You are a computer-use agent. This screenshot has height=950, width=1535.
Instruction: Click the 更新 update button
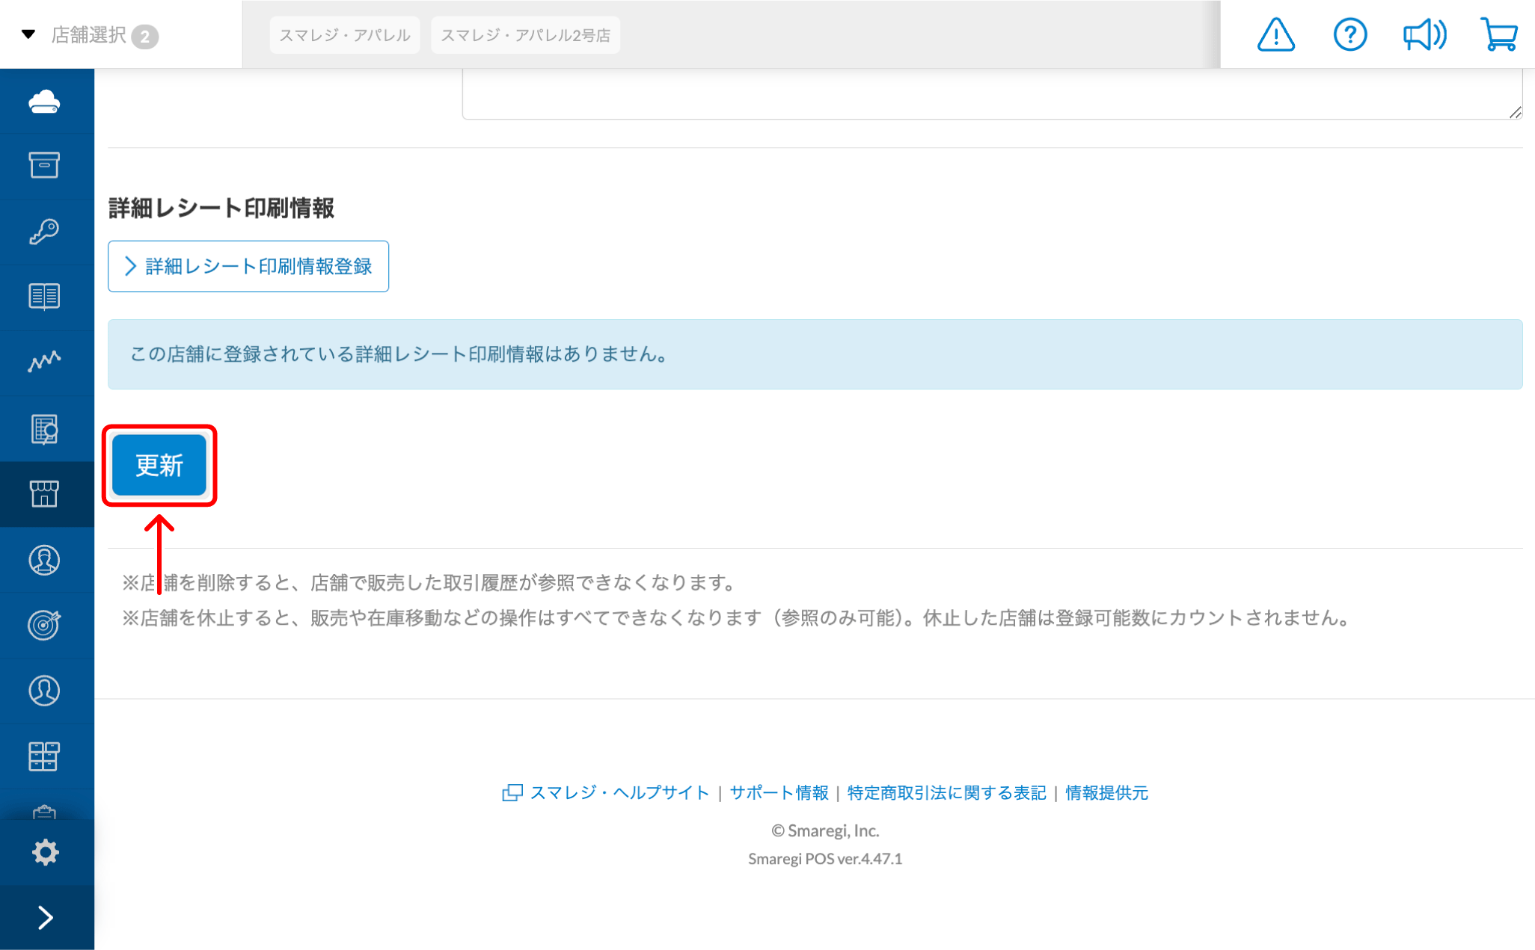(x=159, y=465)
